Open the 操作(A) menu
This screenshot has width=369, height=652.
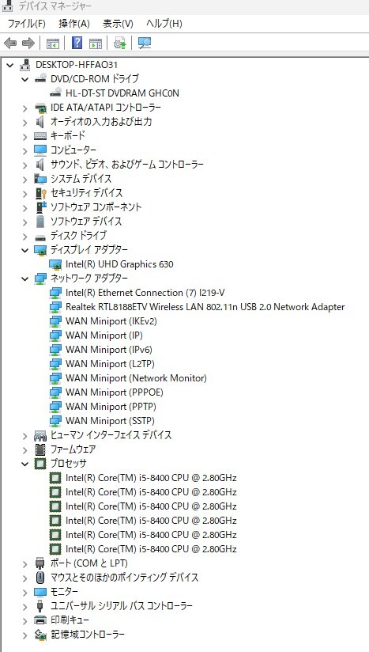point(74,24)
